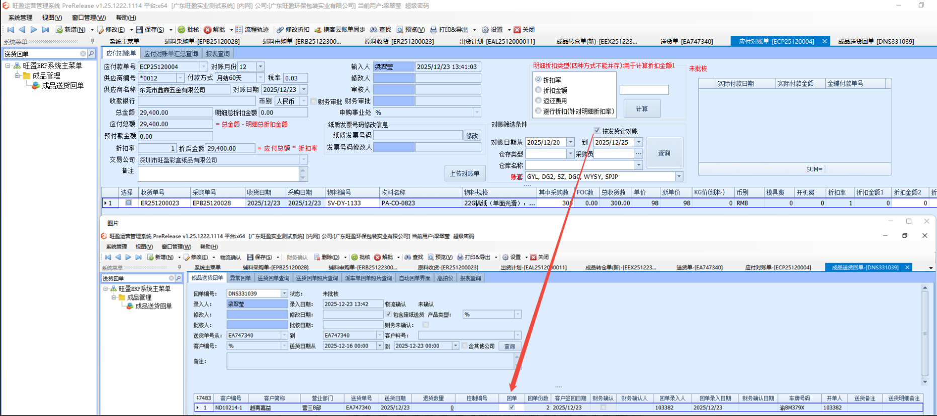Viewport: 937px width, 416px height.
Task: Toggle the 按发货仓对账 checkbox
Action: click(597, 131)
